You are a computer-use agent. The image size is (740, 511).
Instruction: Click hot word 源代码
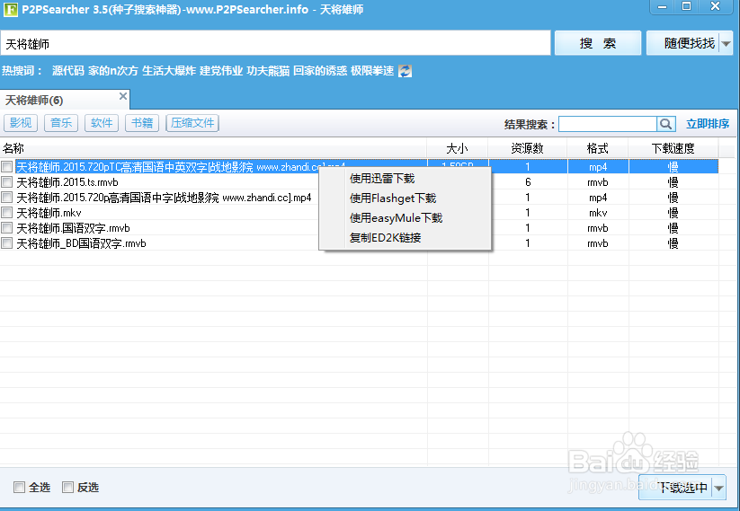pyautogui.click(x=68, y=71)
